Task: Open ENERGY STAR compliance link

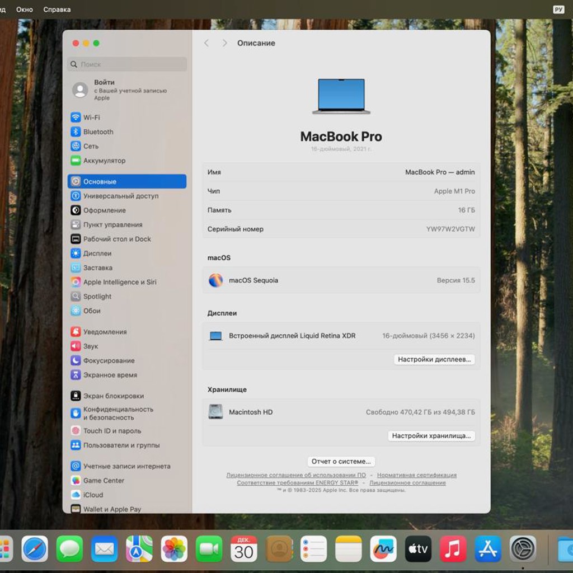Action: click(298, 483)
